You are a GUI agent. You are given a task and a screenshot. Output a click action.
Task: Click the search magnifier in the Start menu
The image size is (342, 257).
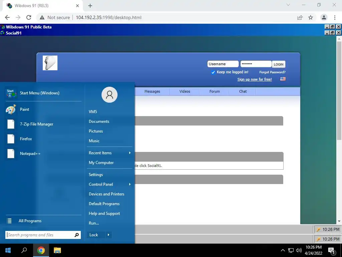pyautogui.click(x=76, y=235)
